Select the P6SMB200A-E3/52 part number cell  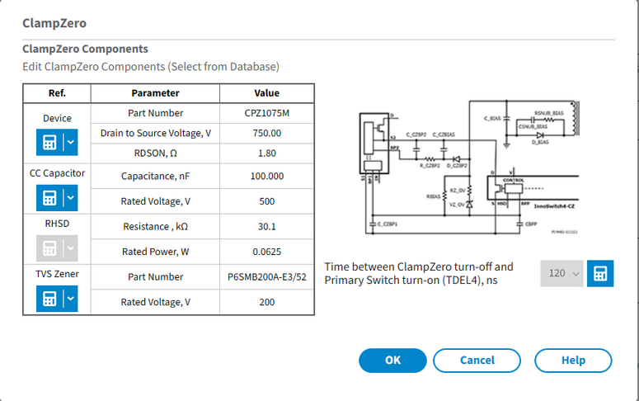(266, 277)
